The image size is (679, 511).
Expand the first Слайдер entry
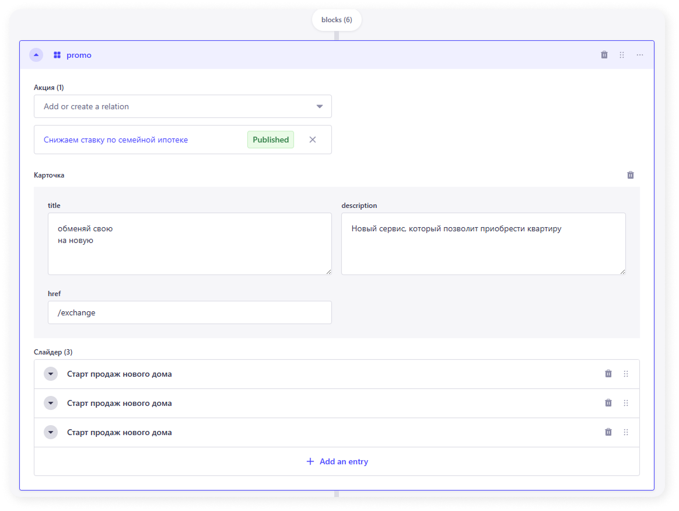[51, 374]
